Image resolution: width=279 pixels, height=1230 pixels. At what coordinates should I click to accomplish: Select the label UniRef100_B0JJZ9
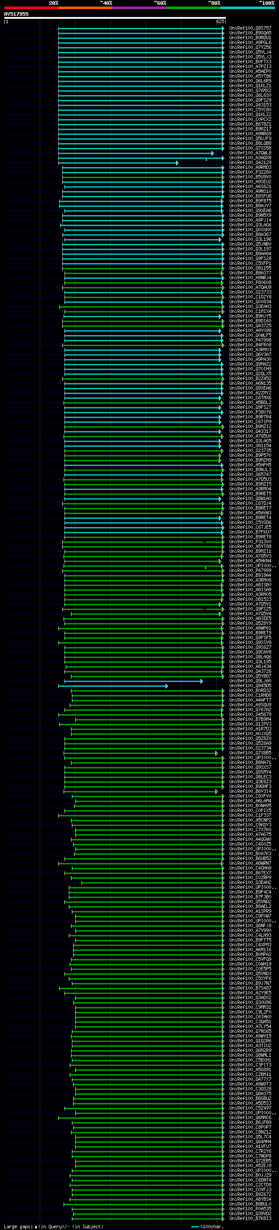pos(250,1175)
